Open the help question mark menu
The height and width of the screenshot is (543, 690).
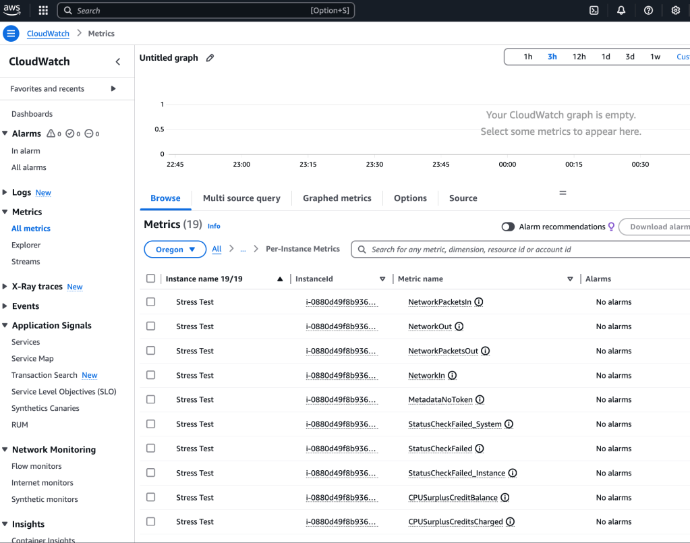pyautogui.click(x=648, y=10)
